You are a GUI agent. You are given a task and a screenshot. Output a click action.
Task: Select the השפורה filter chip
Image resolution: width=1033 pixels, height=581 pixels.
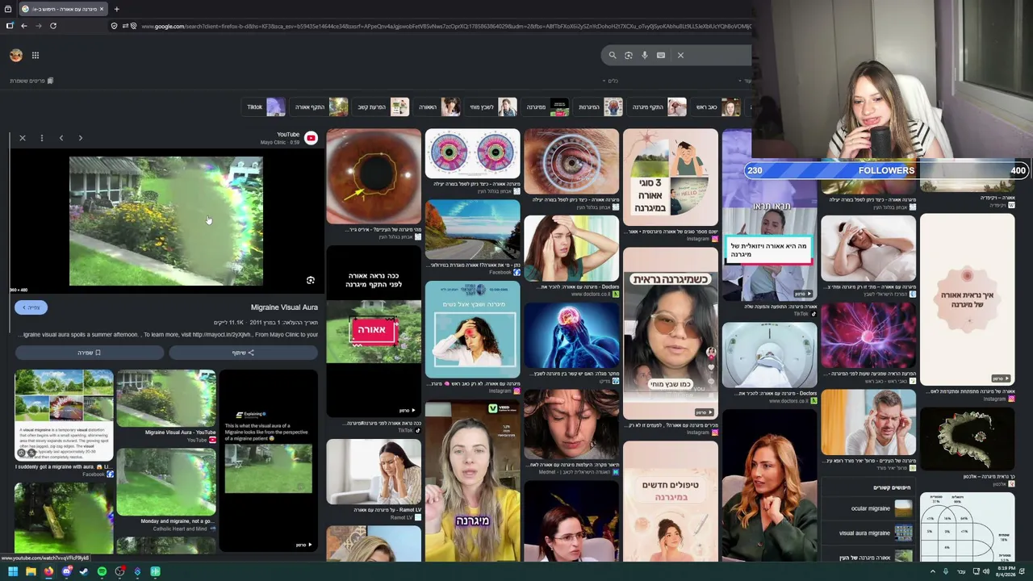pyautogui.click(x=438, y=107)
